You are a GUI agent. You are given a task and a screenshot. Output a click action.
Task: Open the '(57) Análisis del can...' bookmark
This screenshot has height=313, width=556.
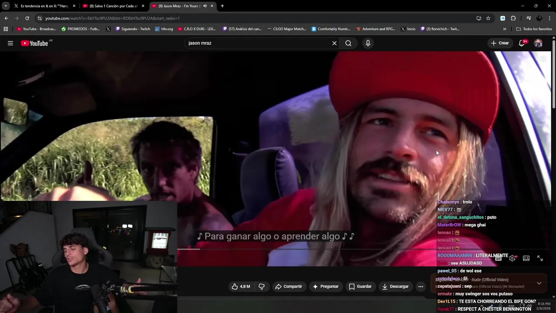(242, 29)
